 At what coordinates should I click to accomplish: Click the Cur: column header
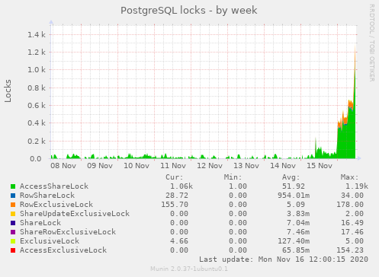[175, 177]
